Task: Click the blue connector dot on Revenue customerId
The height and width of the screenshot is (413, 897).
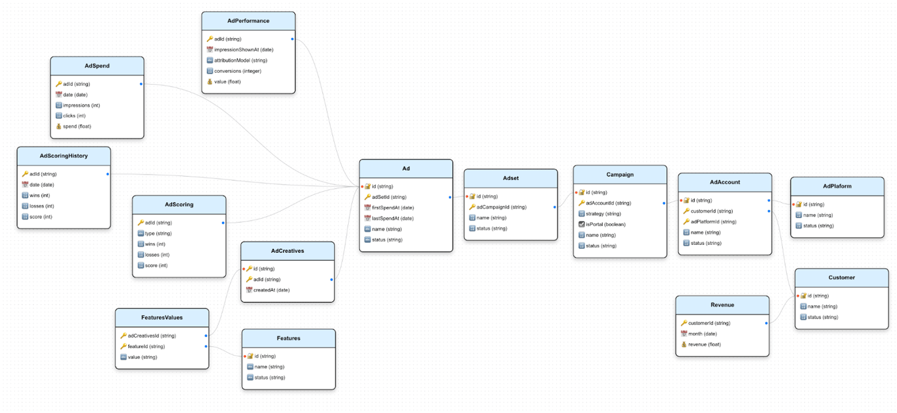Action: click(766, 323)
